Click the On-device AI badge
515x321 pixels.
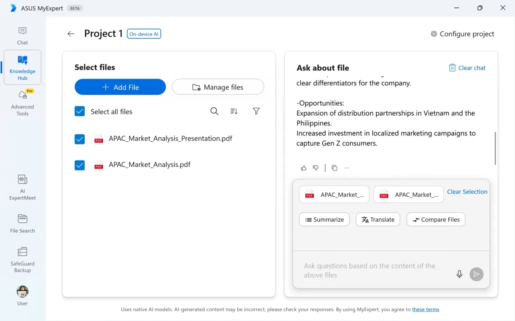(144, 34)
